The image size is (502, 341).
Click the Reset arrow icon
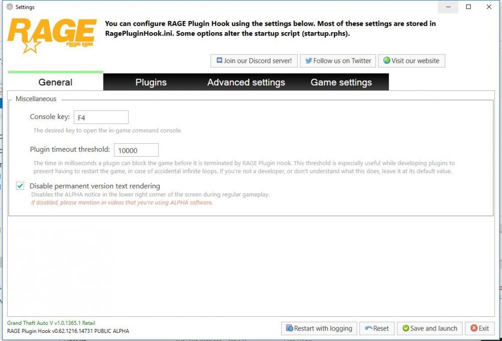tap(368, 328)
